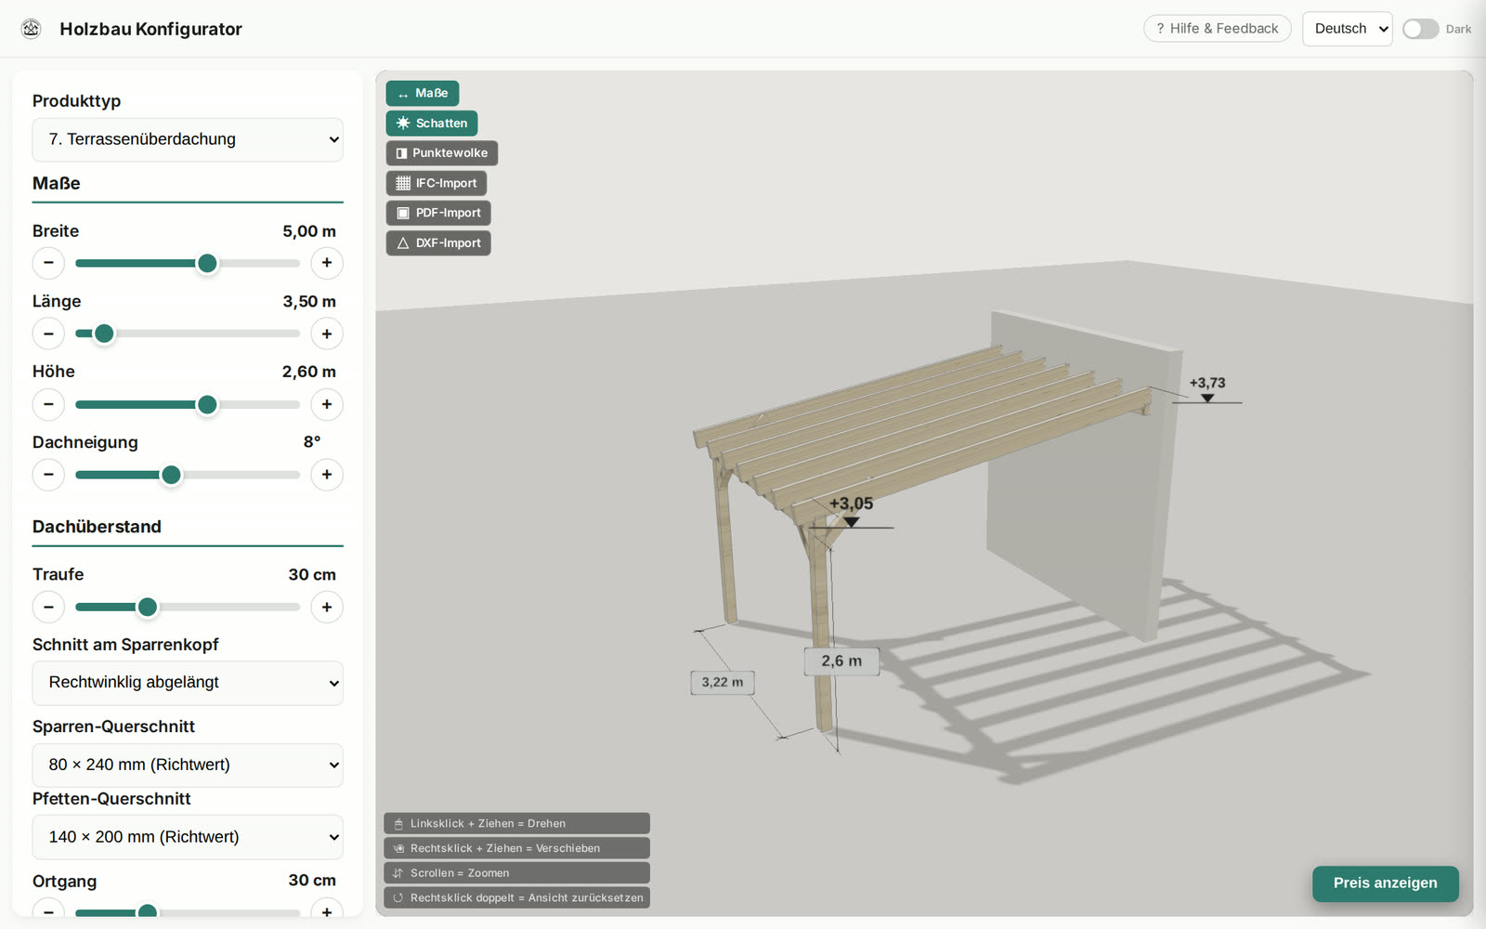Increase Breite with the plus button
Viewport: 1486px width, 929px height.
327,263
